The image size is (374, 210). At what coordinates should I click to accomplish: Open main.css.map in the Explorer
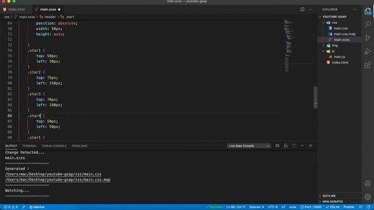pos(344,34)
